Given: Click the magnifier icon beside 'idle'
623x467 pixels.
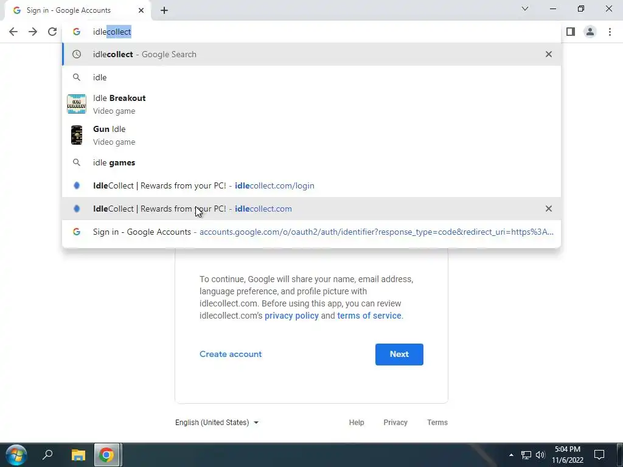Looking at the screenshot, I should click(77, 77).
